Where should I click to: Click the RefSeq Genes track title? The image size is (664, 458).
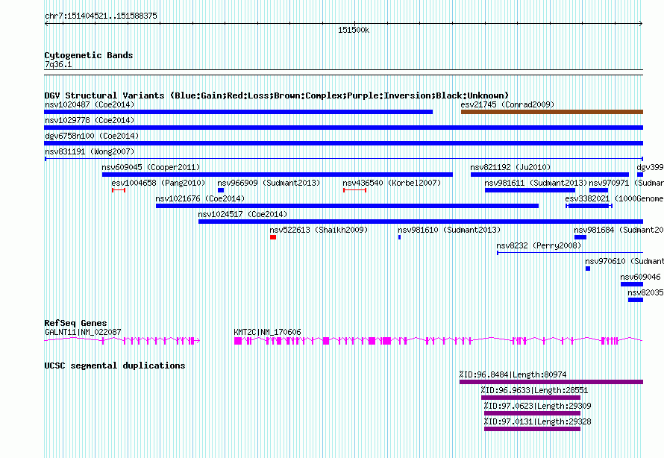coord(76,323)
